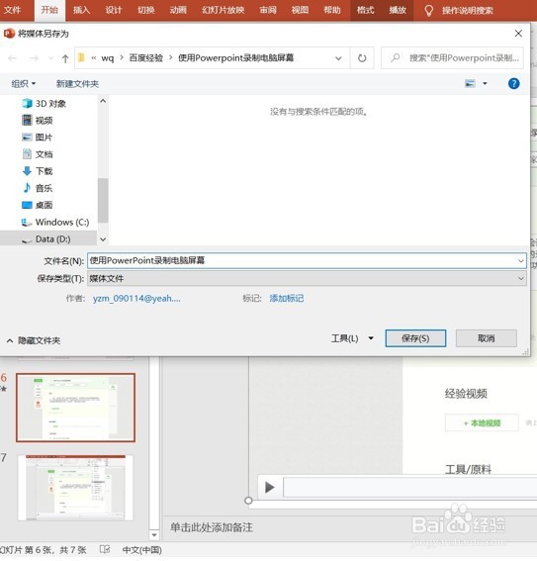The image size is (537, 561).
Task: Open recent locations dropdown arrow
Action: 51,58
